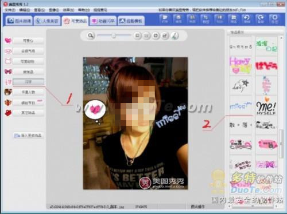Image resolution: width=287 pixels, height=214 pixels.
Task: Click the zoom slider handle above canvas
Action: coord(114,35)
